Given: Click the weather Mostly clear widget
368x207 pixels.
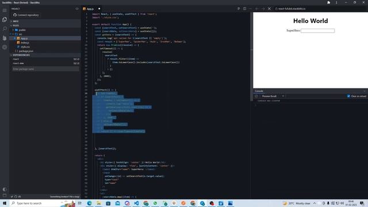Looking at the screenshot, I should pyautogui.click(x=297, y=203).
